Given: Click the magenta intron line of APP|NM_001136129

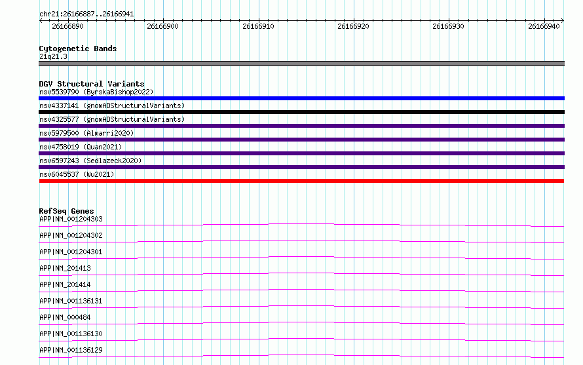Looking at the screenshot, I should (301, 356).
